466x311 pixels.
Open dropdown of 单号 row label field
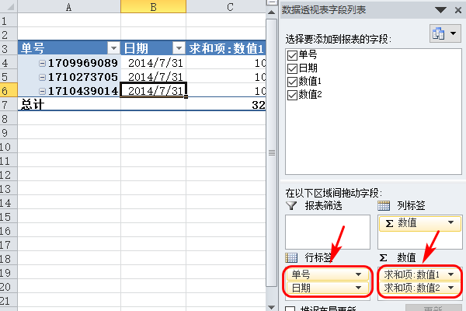[x=358, y=274]
